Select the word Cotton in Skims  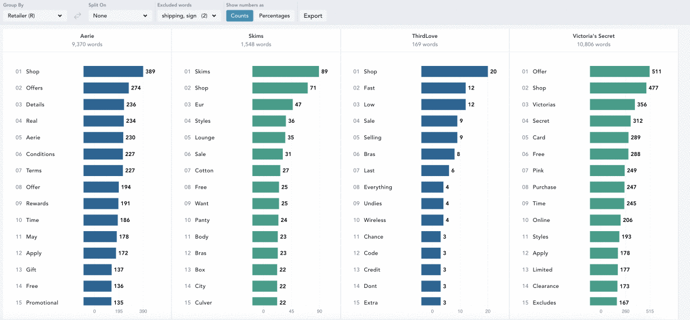click(204, 170)
